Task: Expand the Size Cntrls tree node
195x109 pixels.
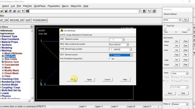Action: click(x=3, y=59)
